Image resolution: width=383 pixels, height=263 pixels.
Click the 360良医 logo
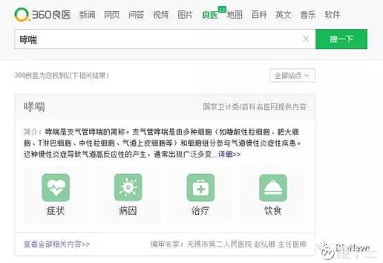point(42,15)
